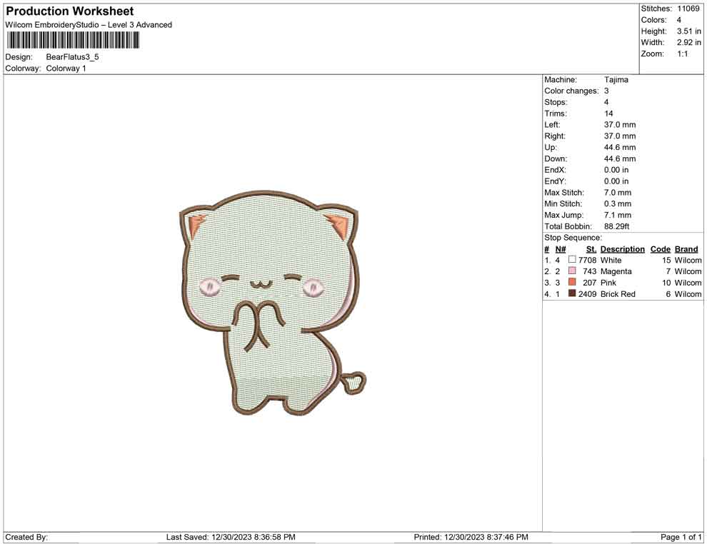Click the 'Colorway 1' value

tap(66, 69)
